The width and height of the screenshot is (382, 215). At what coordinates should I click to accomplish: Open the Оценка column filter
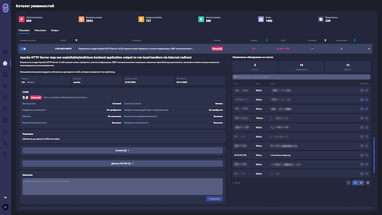tap(267, 41)
